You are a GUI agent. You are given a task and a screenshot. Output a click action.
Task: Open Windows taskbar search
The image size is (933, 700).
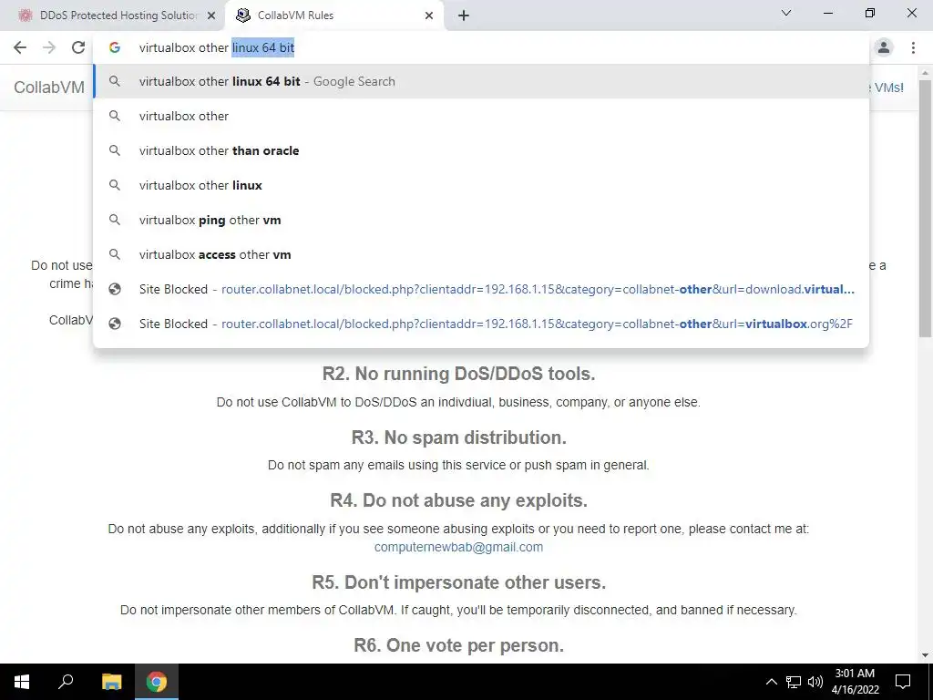pos(66,682)
